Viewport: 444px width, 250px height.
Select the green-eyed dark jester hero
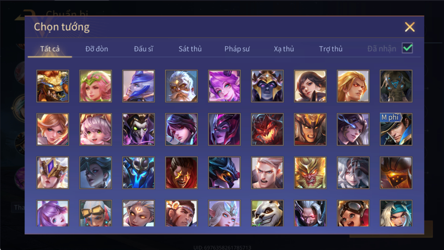pyautogui.click(x=138, y=130)
